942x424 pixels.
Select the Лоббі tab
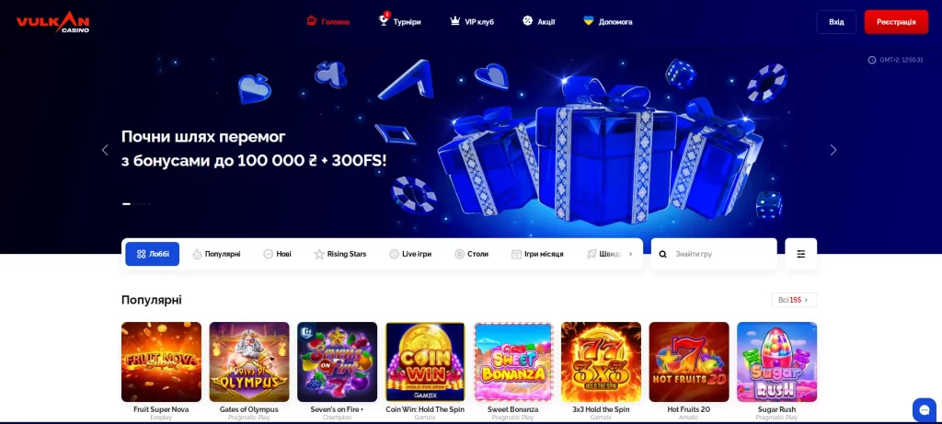pos(152,254)
